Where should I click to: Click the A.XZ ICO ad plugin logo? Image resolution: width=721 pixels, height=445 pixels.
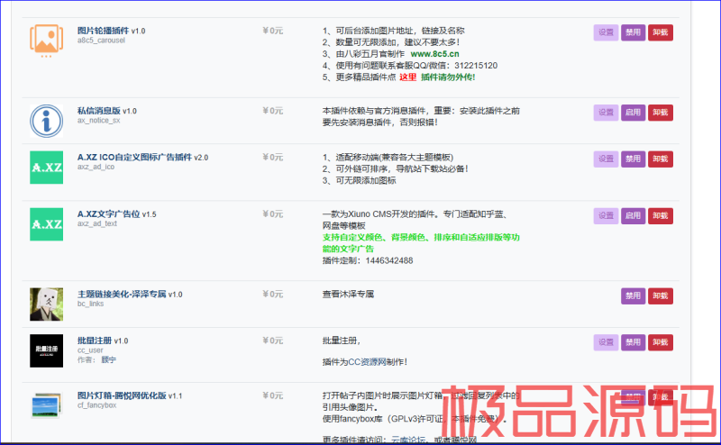point(47,168)
